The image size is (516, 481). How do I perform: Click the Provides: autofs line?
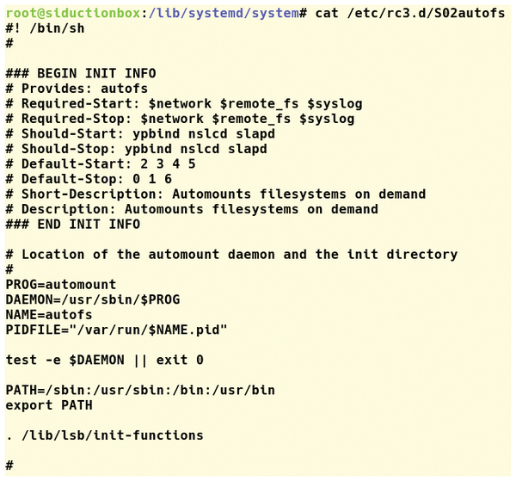77,89
